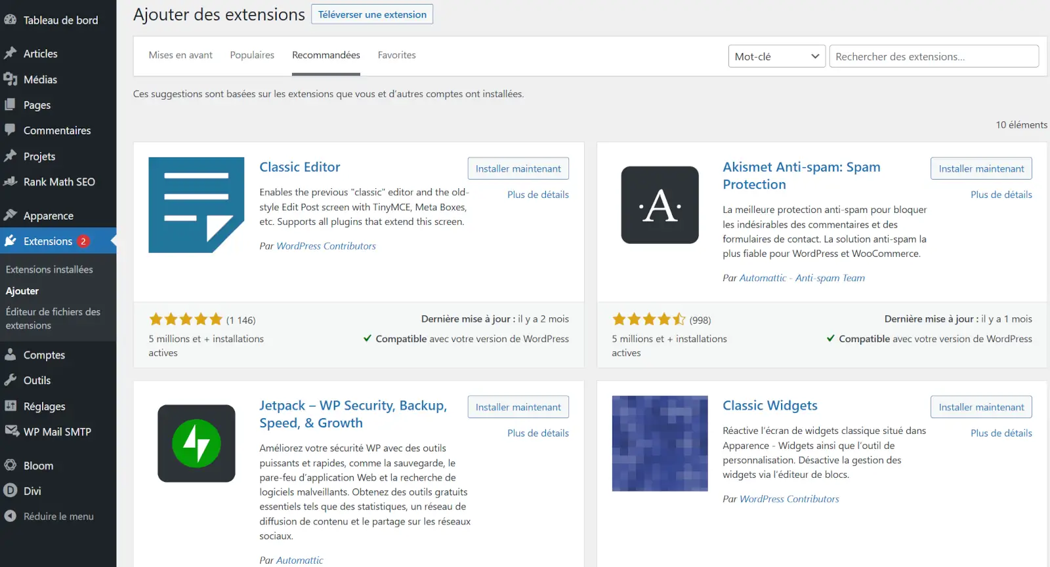The height and width of the screenshot is (567, 1050).
Task: Click the Commentaires bubble icon
Action: coord(10,130)
